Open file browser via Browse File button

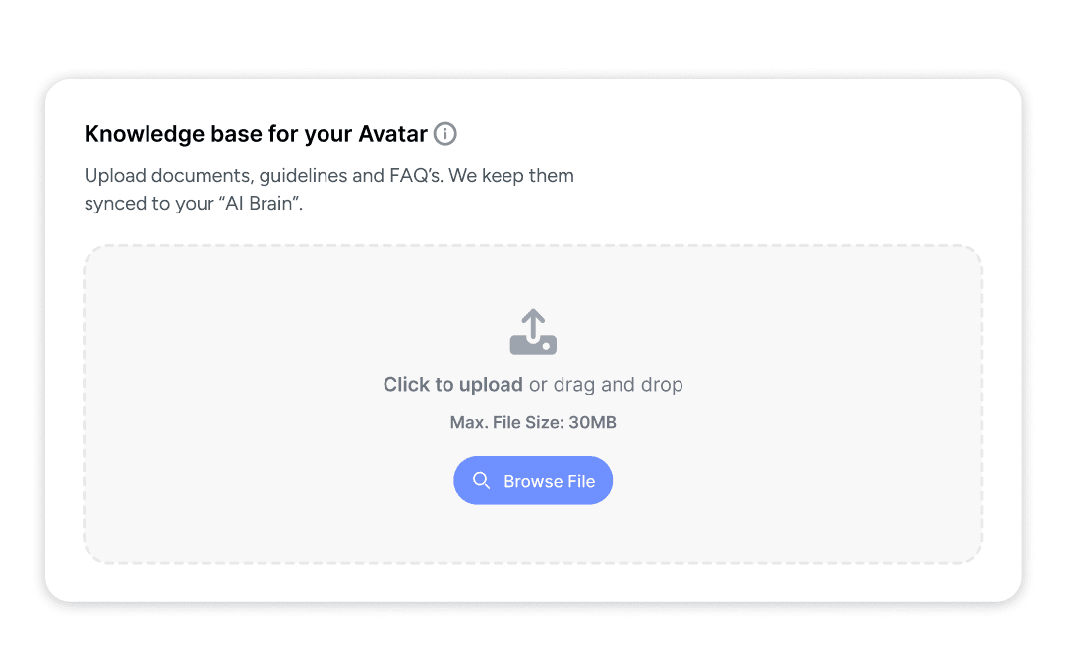tap(533, 481)
